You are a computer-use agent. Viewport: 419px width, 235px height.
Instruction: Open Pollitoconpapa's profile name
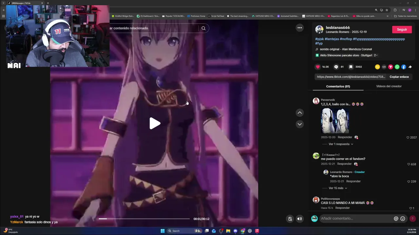click(330, 199)
